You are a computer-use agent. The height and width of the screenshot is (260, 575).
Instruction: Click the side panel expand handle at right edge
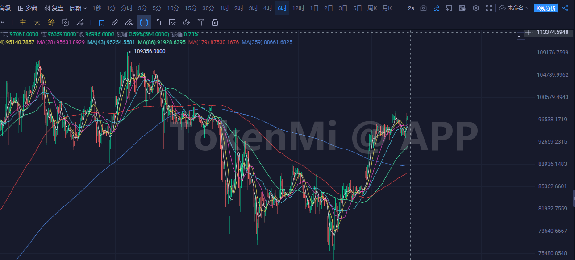click(x=574, y=198)
